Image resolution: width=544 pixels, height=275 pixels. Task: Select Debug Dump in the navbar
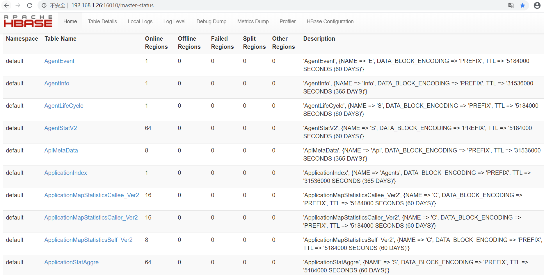tap(211, 21)
